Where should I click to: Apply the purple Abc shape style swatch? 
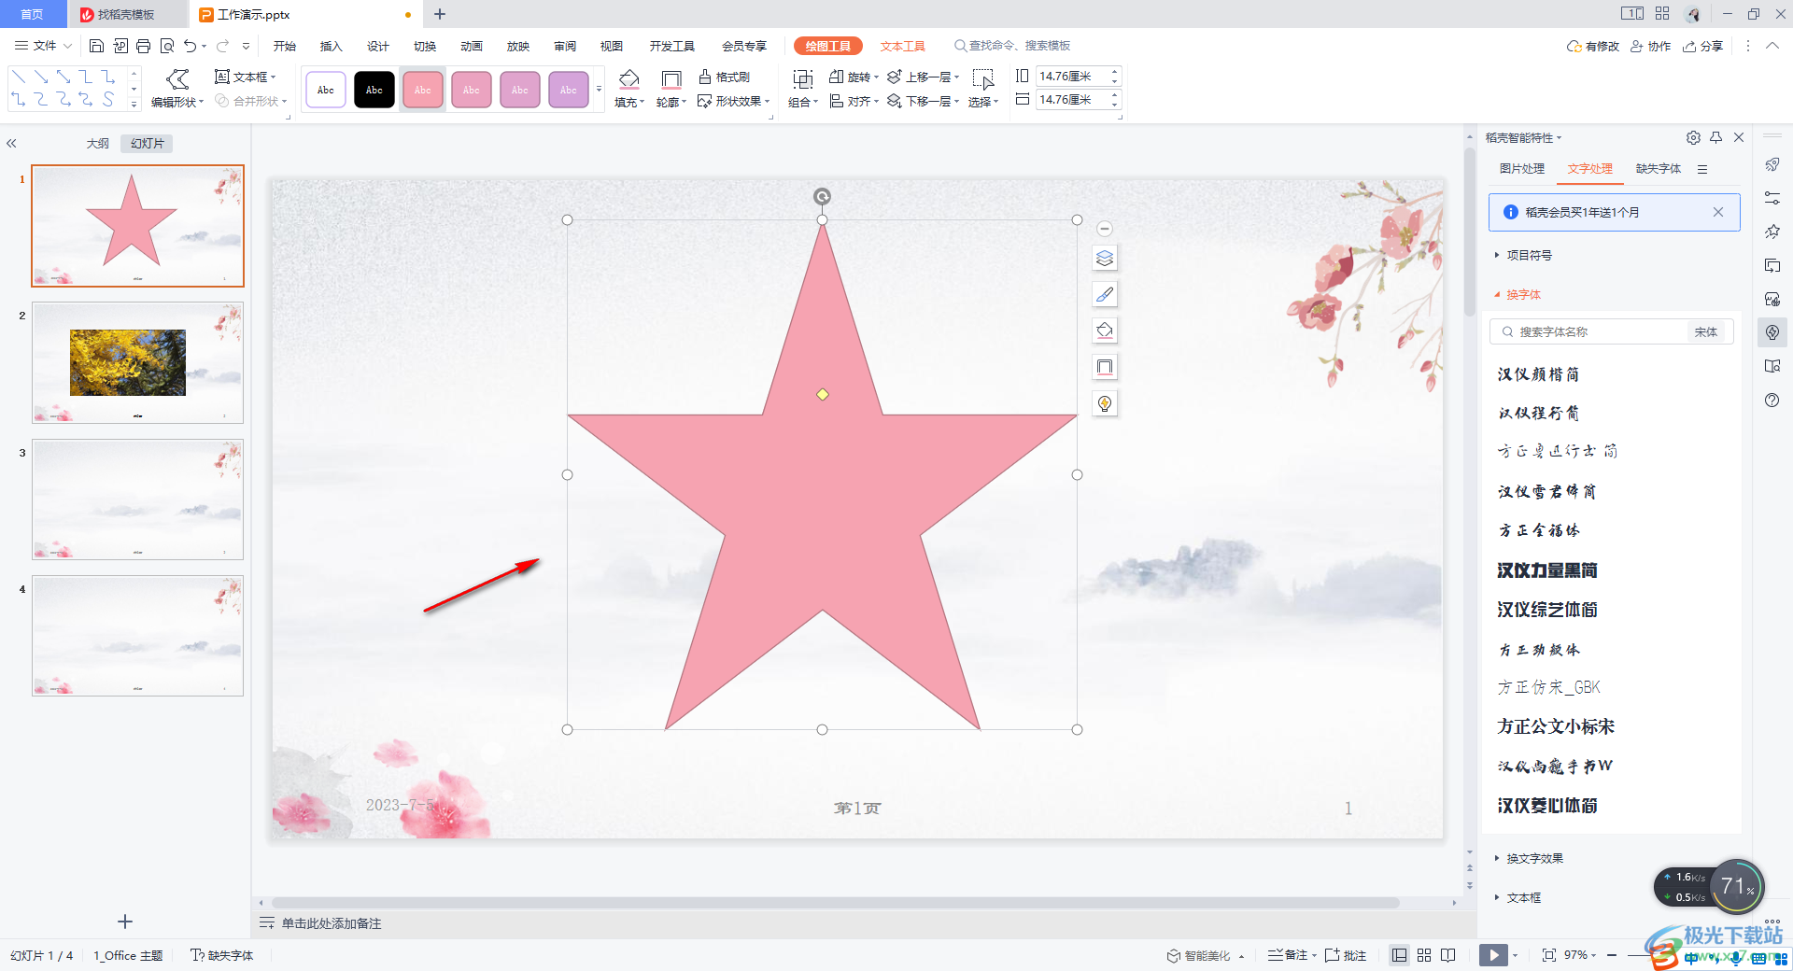click(569, 90)
